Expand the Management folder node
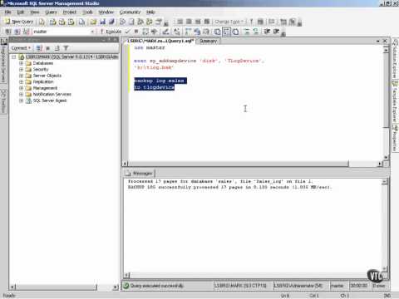 click(21, 88)
